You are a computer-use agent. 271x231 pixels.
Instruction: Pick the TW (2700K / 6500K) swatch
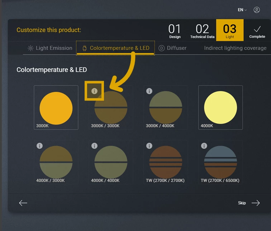point(220,162)
